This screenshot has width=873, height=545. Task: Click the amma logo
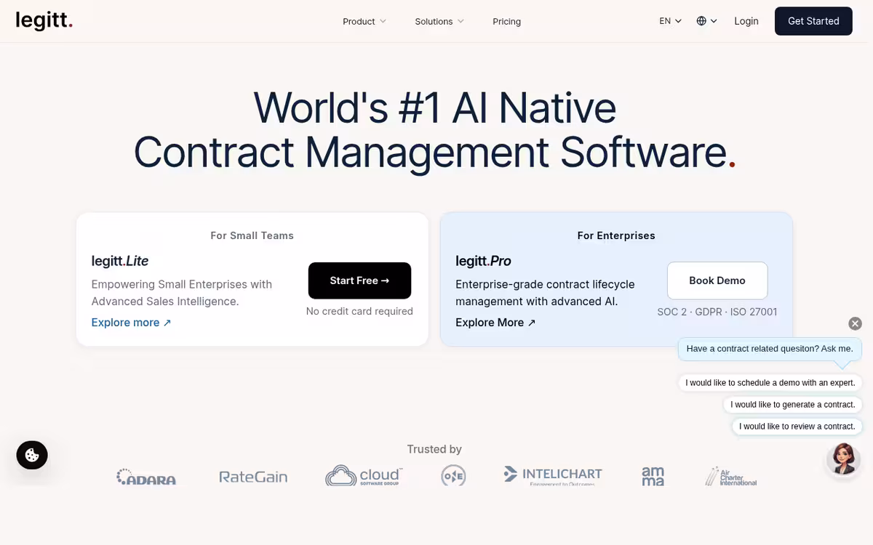(x=653, y=476)
